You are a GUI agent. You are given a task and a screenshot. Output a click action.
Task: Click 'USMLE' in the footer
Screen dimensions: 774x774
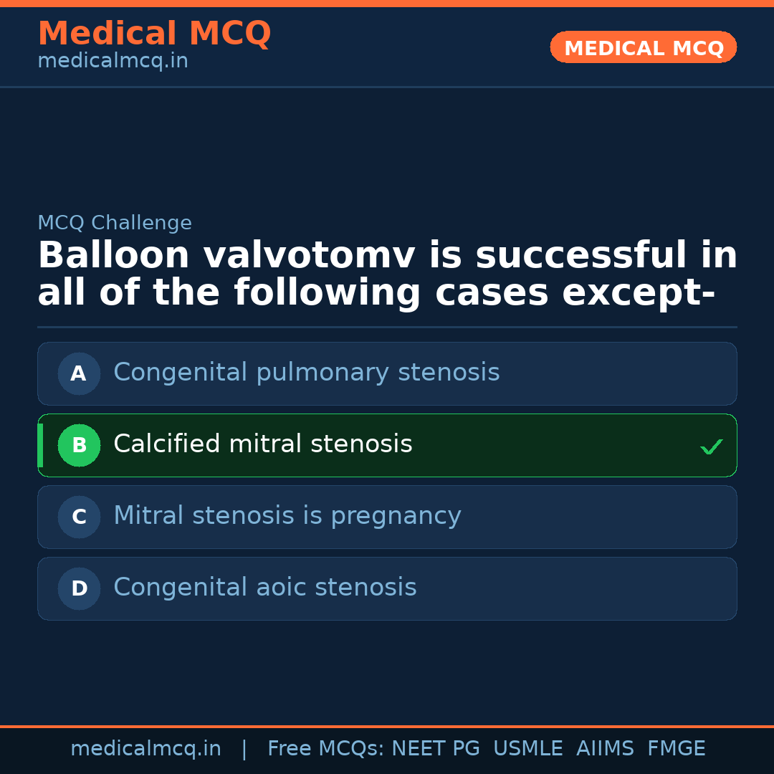[x=527, y=749]
